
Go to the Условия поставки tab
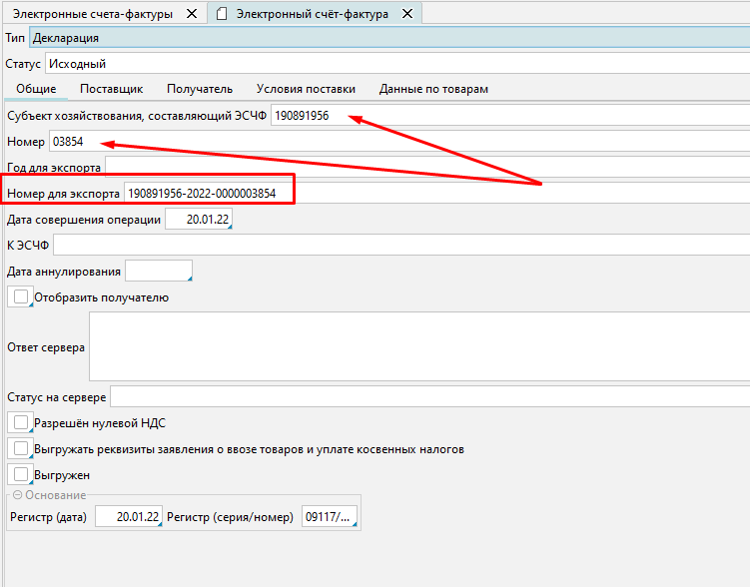coord(306,89)
